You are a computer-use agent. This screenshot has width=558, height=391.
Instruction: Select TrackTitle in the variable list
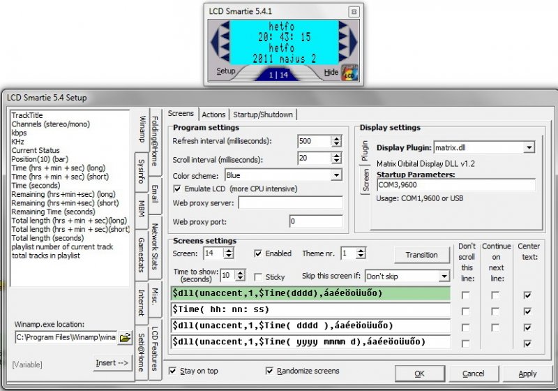(x=27, y=115)
